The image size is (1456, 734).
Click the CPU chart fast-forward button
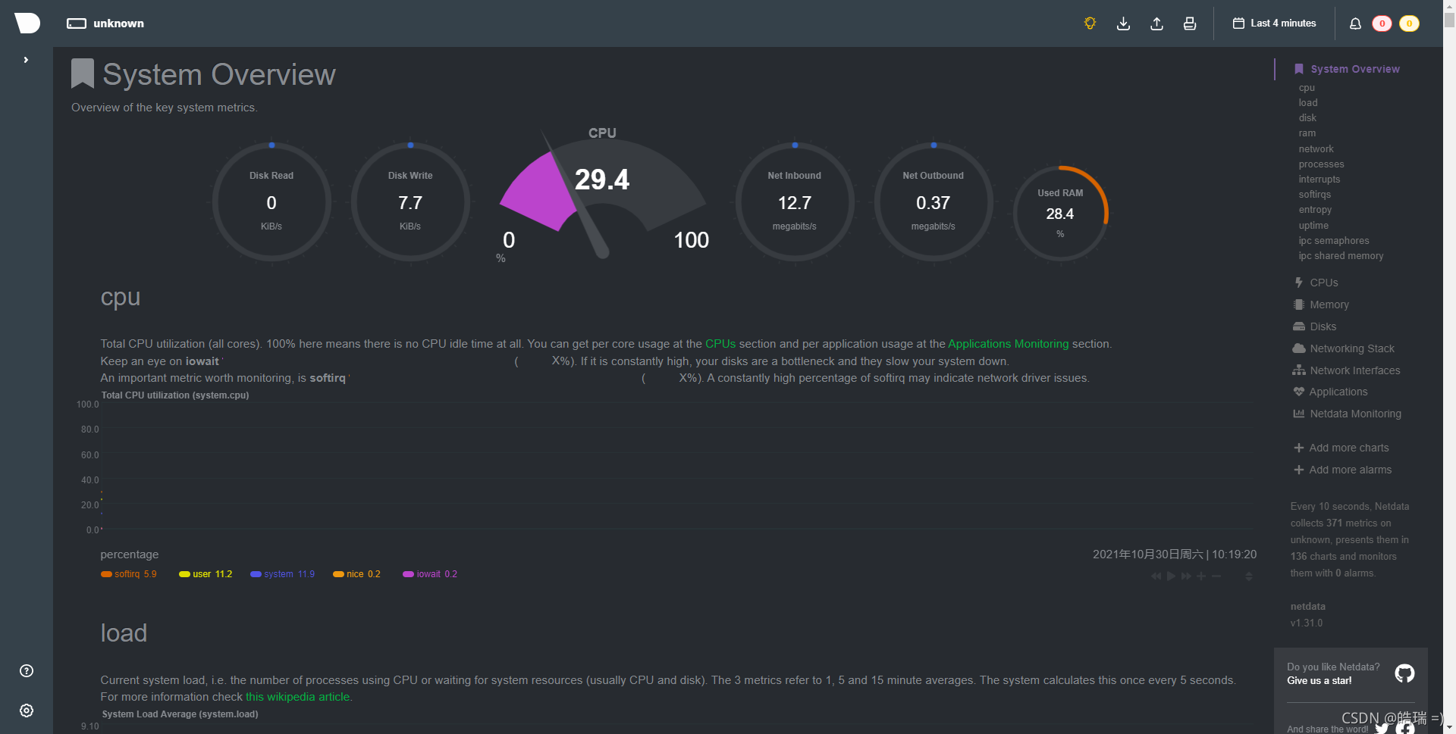(1186, 576)
